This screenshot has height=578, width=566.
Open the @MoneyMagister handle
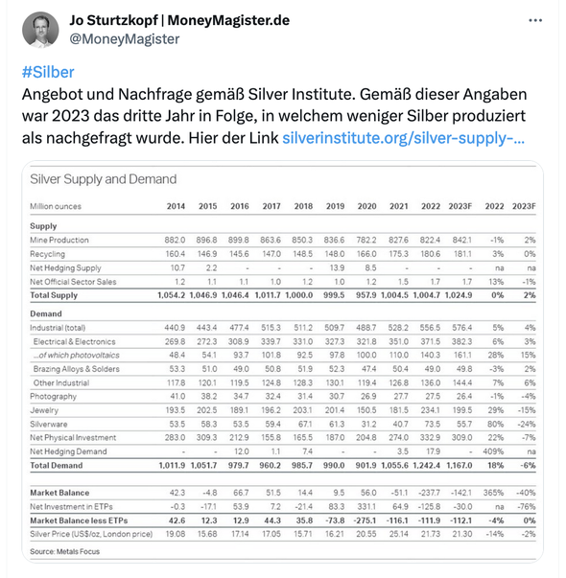point(125,38)
